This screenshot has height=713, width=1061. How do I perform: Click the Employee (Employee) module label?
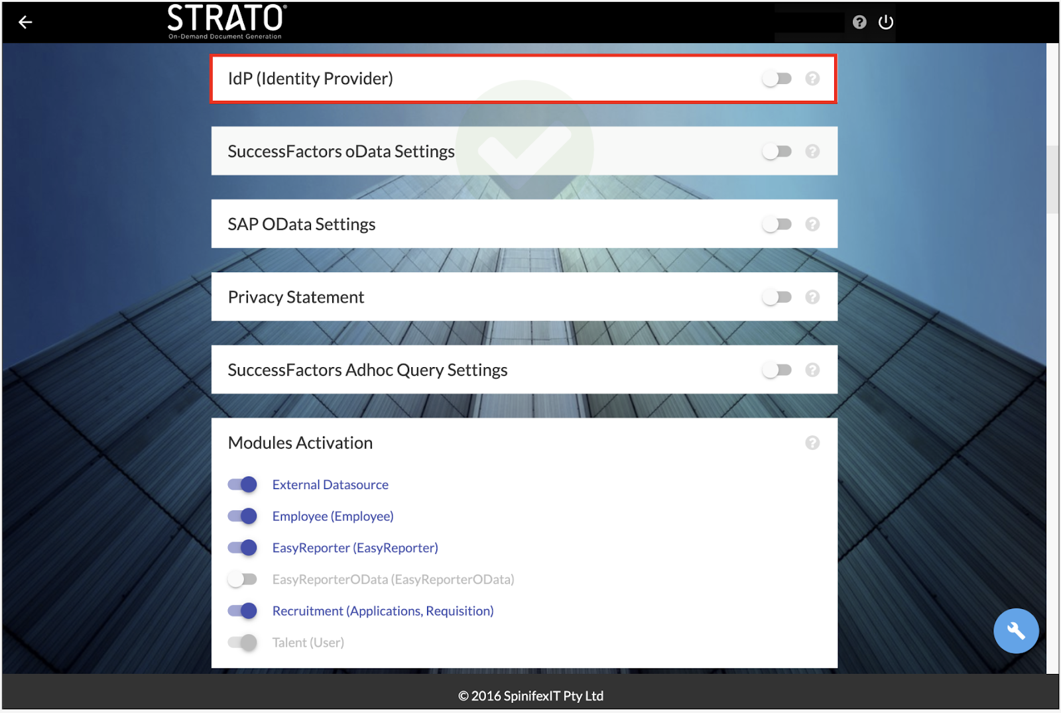[333, 516]
